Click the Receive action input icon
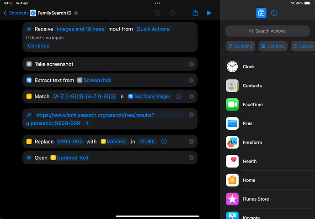The image size is (315, 219). tap(29, 29)
